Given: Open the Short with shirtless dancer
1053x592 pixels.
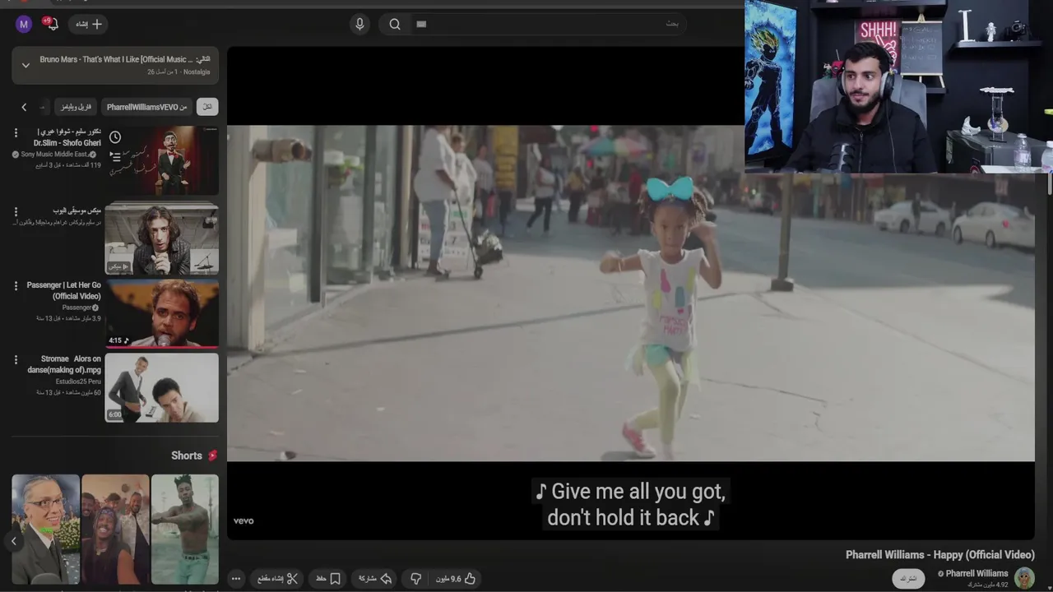Looking at the screenshot, I should pos(185,529).
